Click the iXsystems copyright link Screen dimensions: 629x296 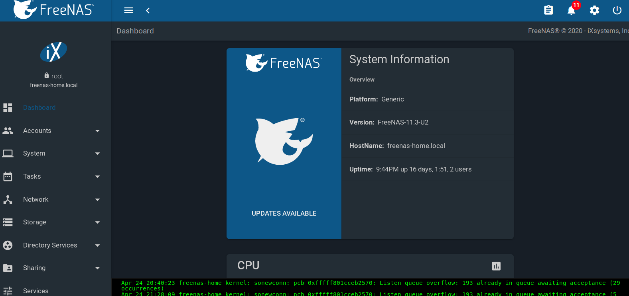point(578,31)
